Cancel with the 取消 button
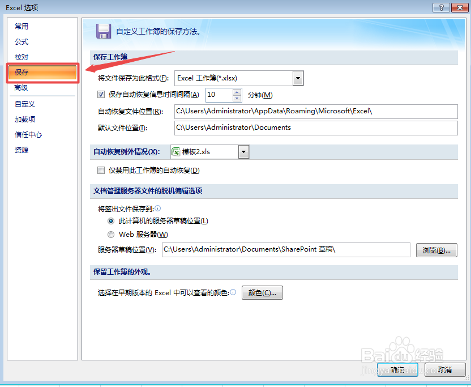Image resolution: width=471 pixels, height=387 pixels. 445,369
